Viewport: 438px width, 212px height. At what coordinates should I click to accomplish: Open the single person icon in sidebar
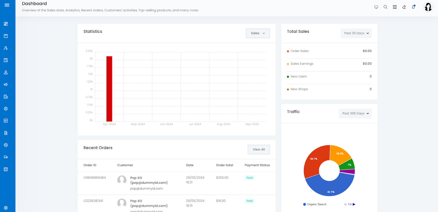6,72
